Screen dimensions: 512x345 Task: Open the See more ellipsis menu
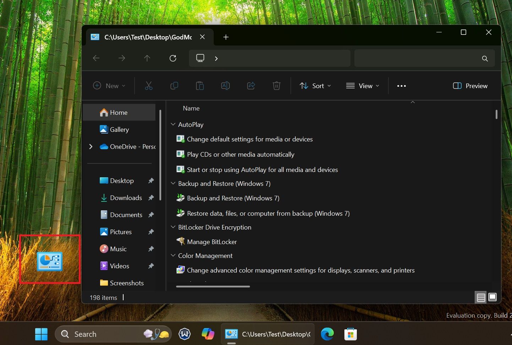tap(401, 86)
